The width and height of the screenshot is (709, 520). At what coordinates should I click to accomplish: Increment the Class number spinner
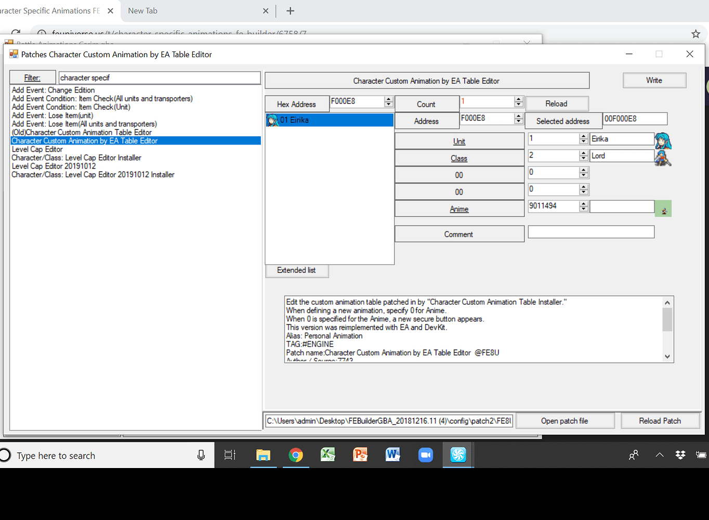click(584, 153)
